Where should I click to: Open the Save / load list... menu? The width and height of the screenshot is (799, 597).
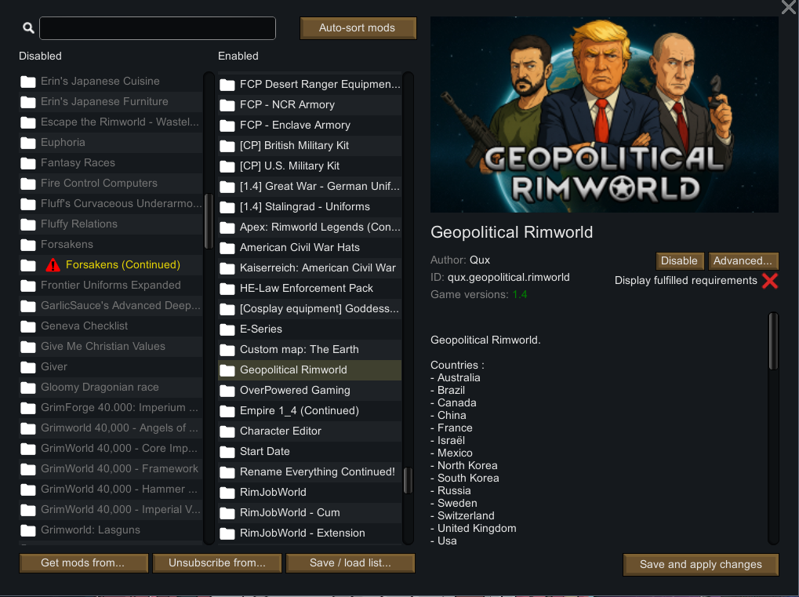click(x=350, y=562)
